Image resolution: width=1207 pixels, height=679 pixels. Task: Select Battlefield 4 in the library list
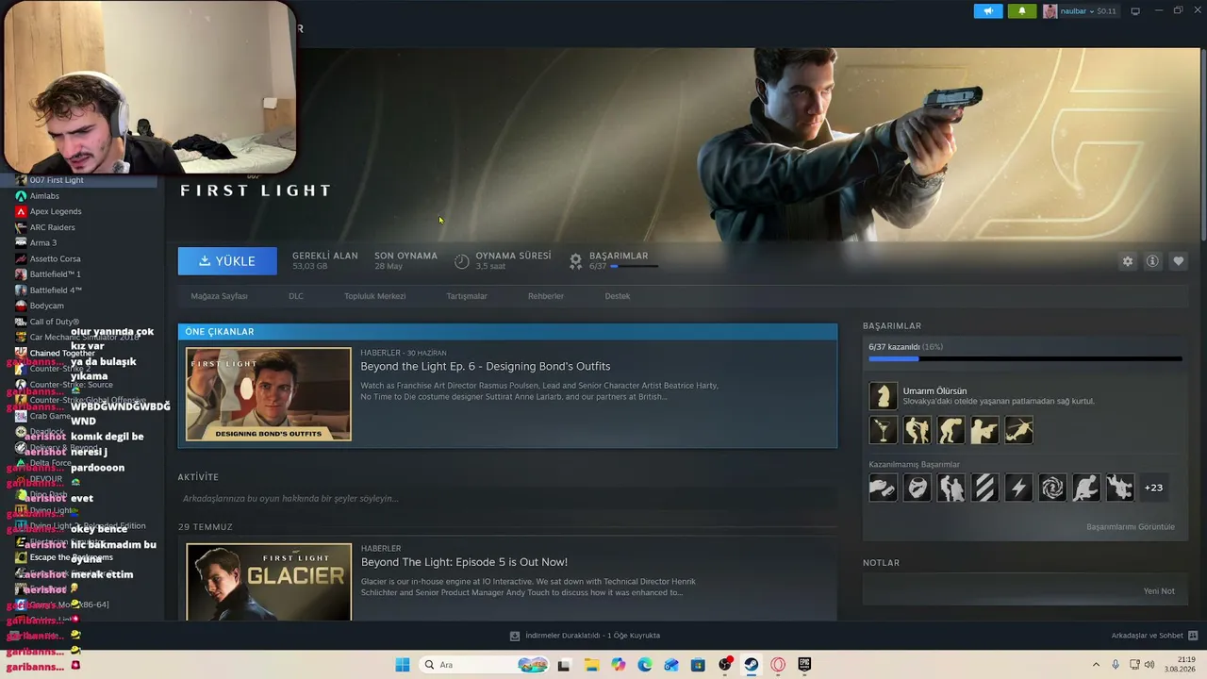point(56,290)
